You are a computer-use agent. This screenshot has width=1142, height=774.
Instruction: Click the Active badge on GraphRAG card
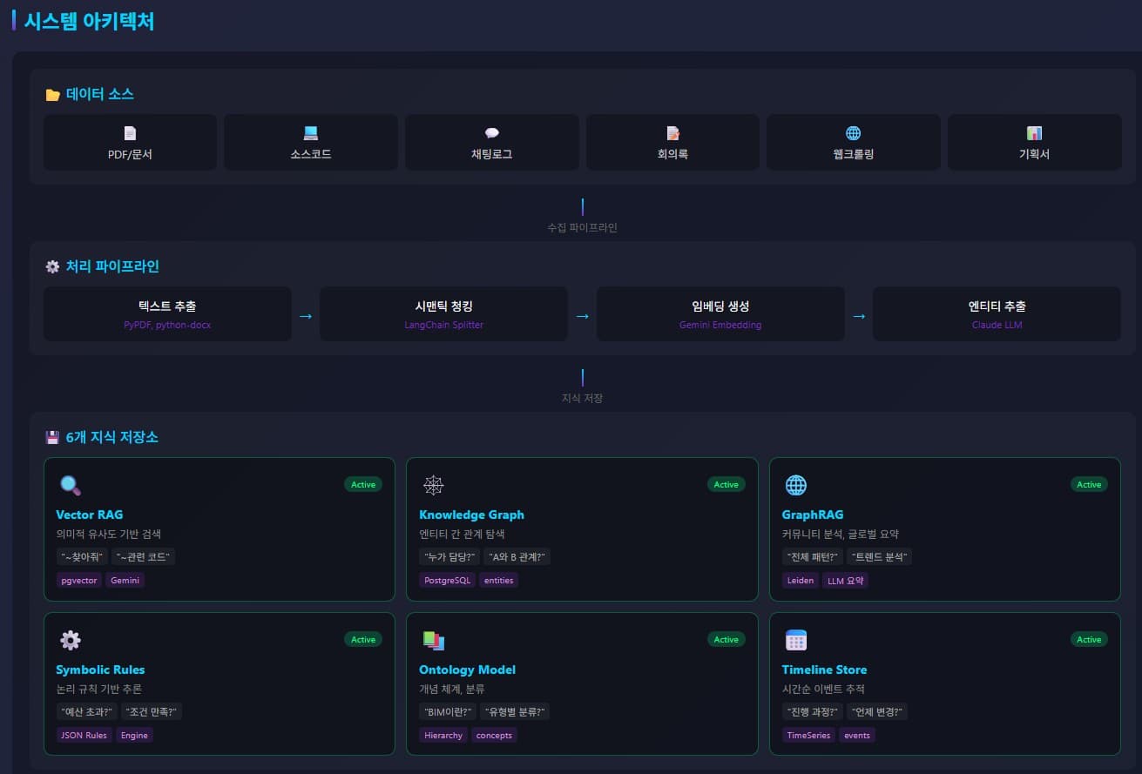(x=1089, y=485)
